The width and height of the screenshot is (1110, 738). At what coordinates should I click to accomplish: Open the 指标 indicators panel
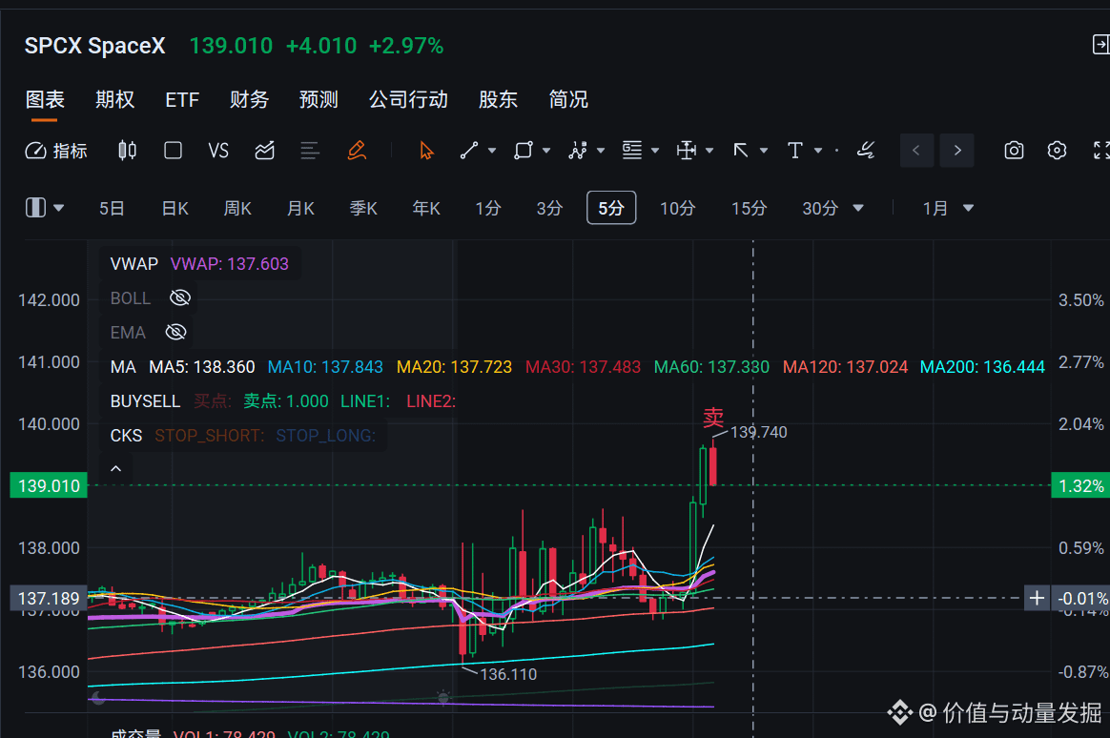click(56, 151)
